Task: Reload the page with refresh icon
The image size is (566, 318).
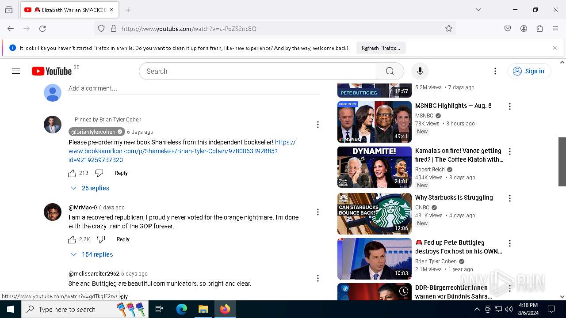Action: click(42, 28)
